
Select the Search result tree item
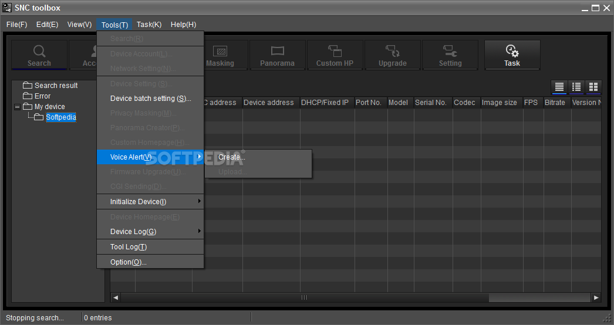point(56,86)
